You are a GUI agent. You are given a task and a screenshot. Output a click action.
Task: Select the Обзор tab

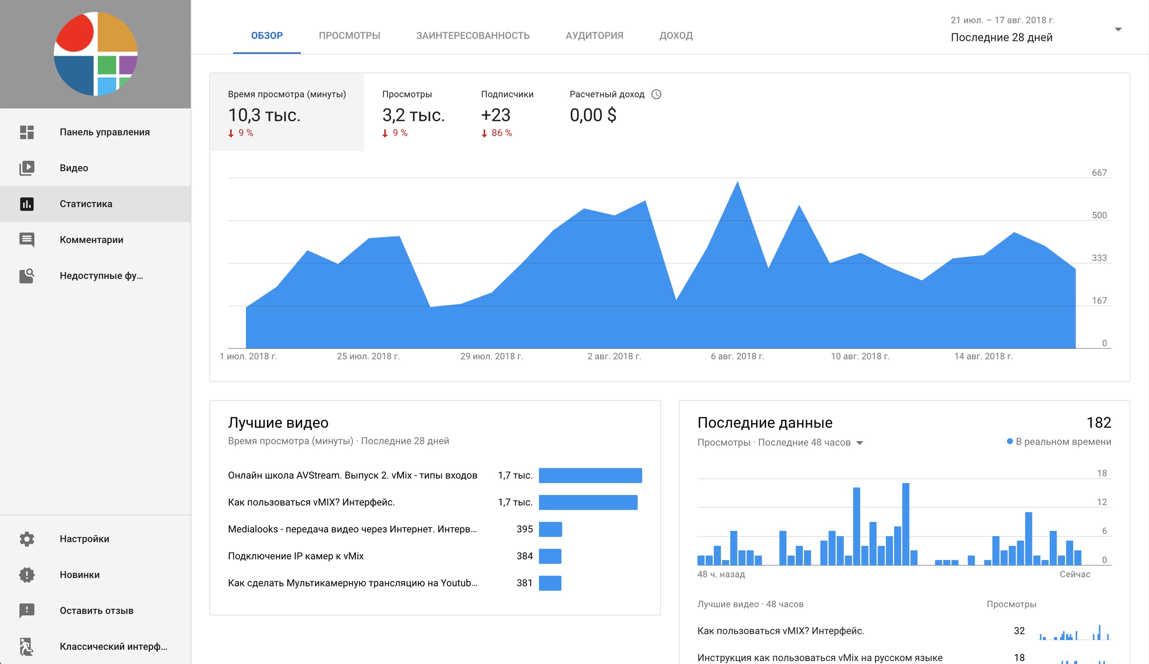pos(267,35)
